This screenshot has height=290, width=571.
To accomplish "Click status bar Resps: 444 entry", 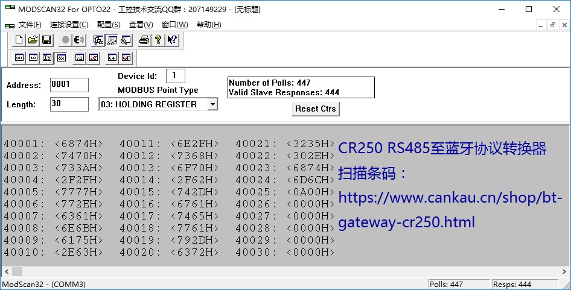I will click(512, 284).
